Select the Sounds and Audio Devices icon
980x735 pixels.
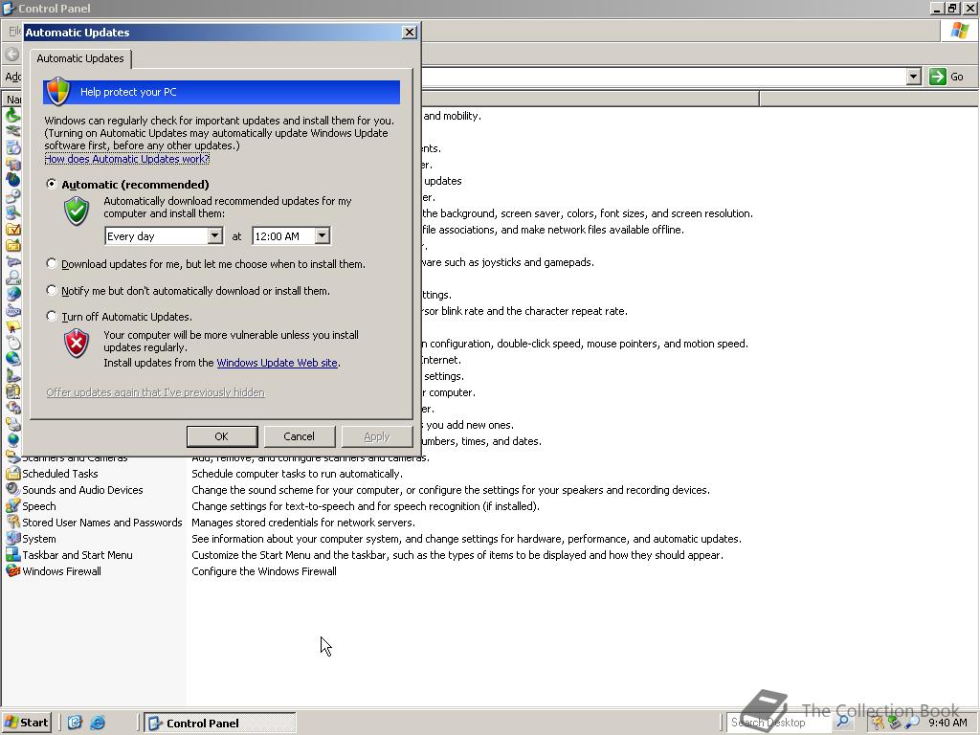pyautogui.click(x=12, y=490)
